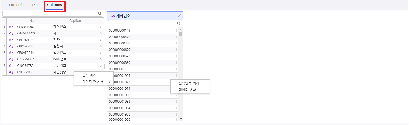Click the Aa type icon for 대출횟수 row

tap(11, 72)
